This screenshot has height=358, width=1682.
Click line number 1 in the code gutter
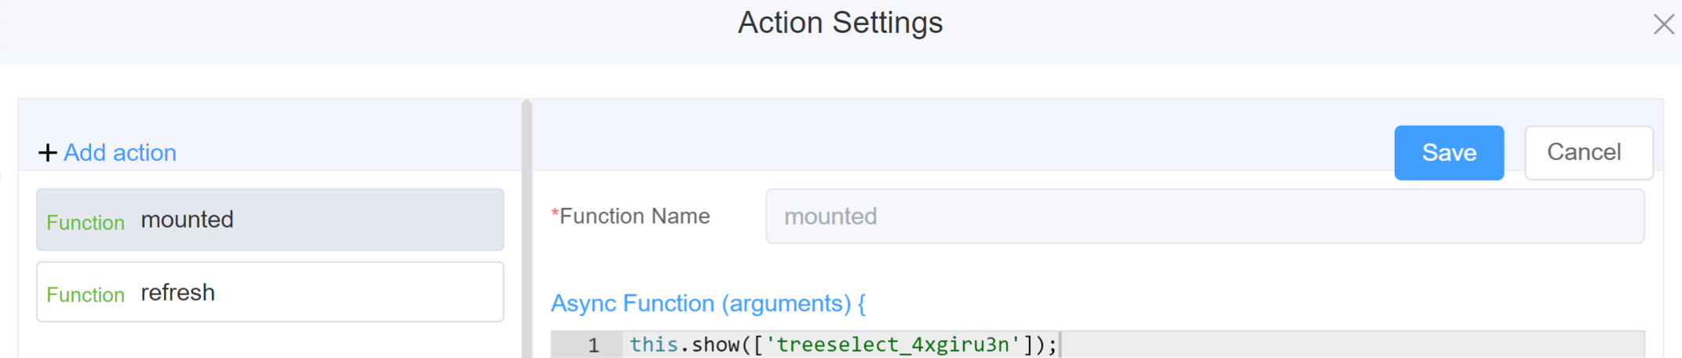593,345
